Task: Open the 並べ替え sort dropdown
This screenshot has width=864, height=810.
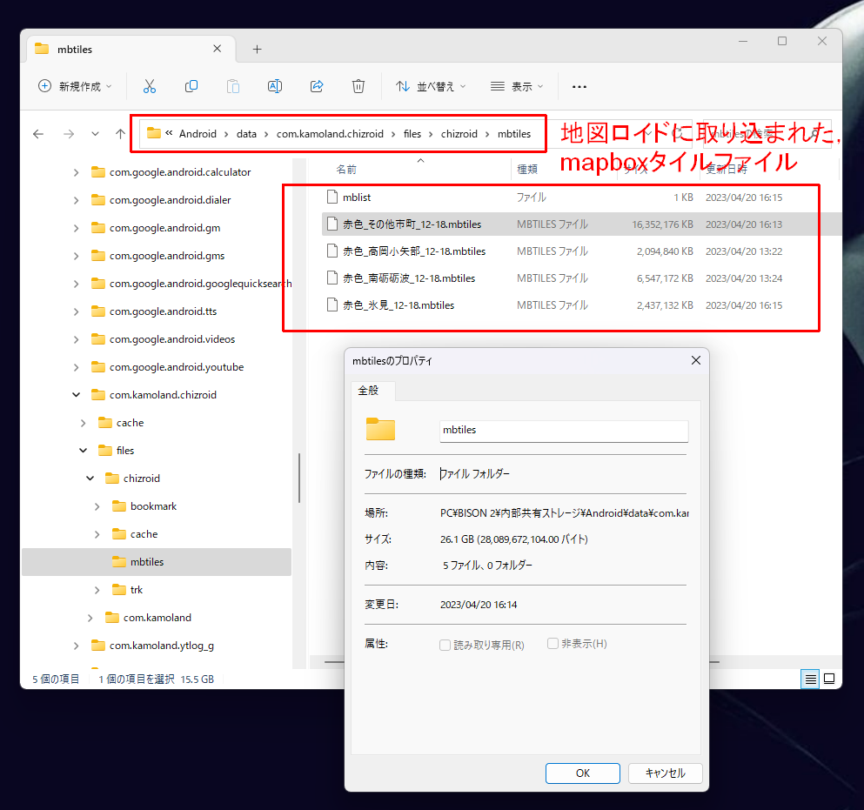Action: click(x=431, y=86)
